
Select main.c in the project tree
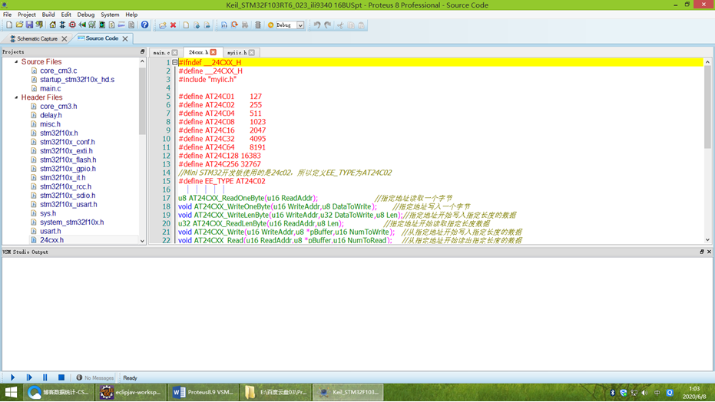50,88
